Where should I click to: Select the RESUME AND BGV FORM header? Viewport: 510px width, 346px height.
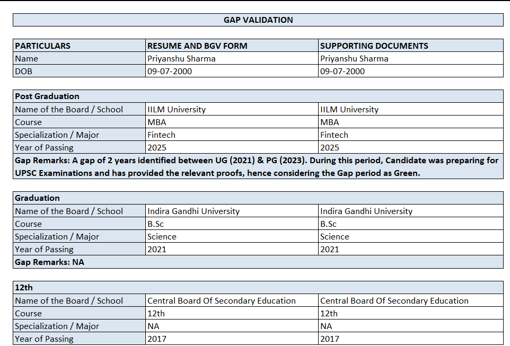point(232,46)
